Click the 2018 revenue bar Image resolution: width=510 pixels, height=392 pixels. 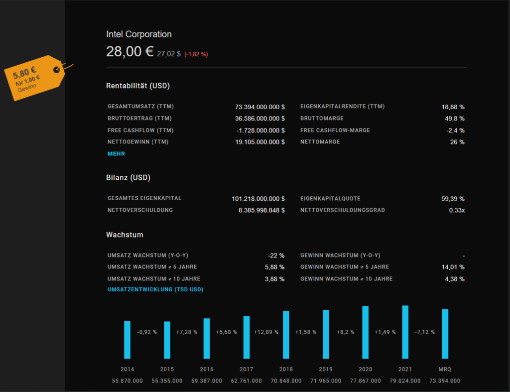(286, 335)
